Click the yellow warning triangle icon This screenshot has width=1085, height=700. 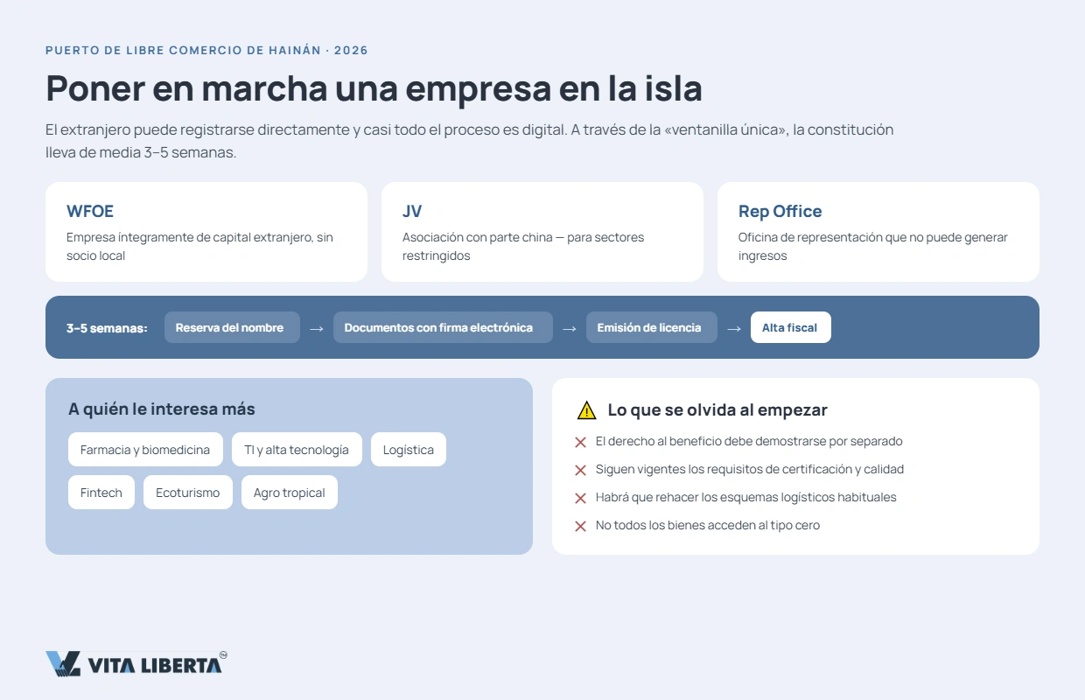pyautogui.click(x=586, y=410)
